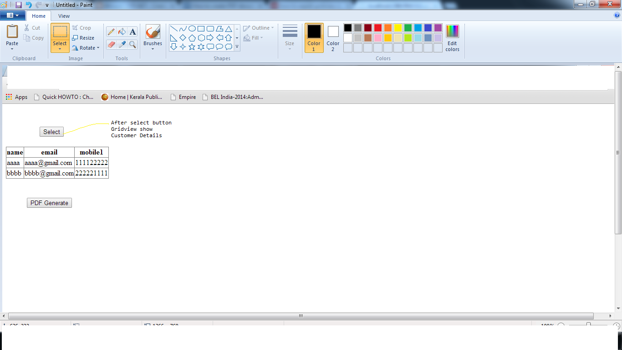This screenshot has height=350, width=622.
Task: Switch active color to Color 2
Action: [332, 38]
